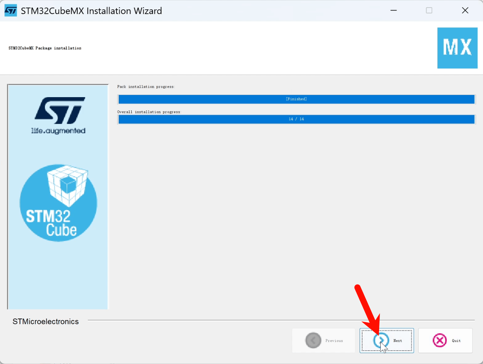Click the pink Quit X icon
The width and height of the screenshot is (483, 364).
coord(440,340)
